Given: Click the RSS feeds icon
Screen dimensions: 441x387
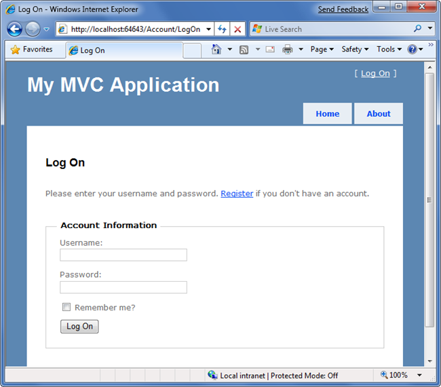Looking at the screenshot, I should [244, 50].
